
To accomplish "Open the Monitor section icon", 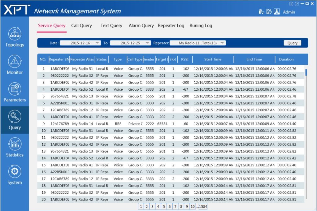I will (x=15, y=61).
